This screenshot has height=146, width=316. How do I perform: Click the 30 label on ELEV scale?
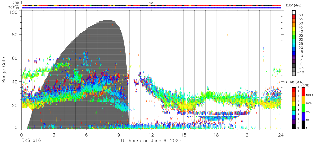[x=301, y=40]
